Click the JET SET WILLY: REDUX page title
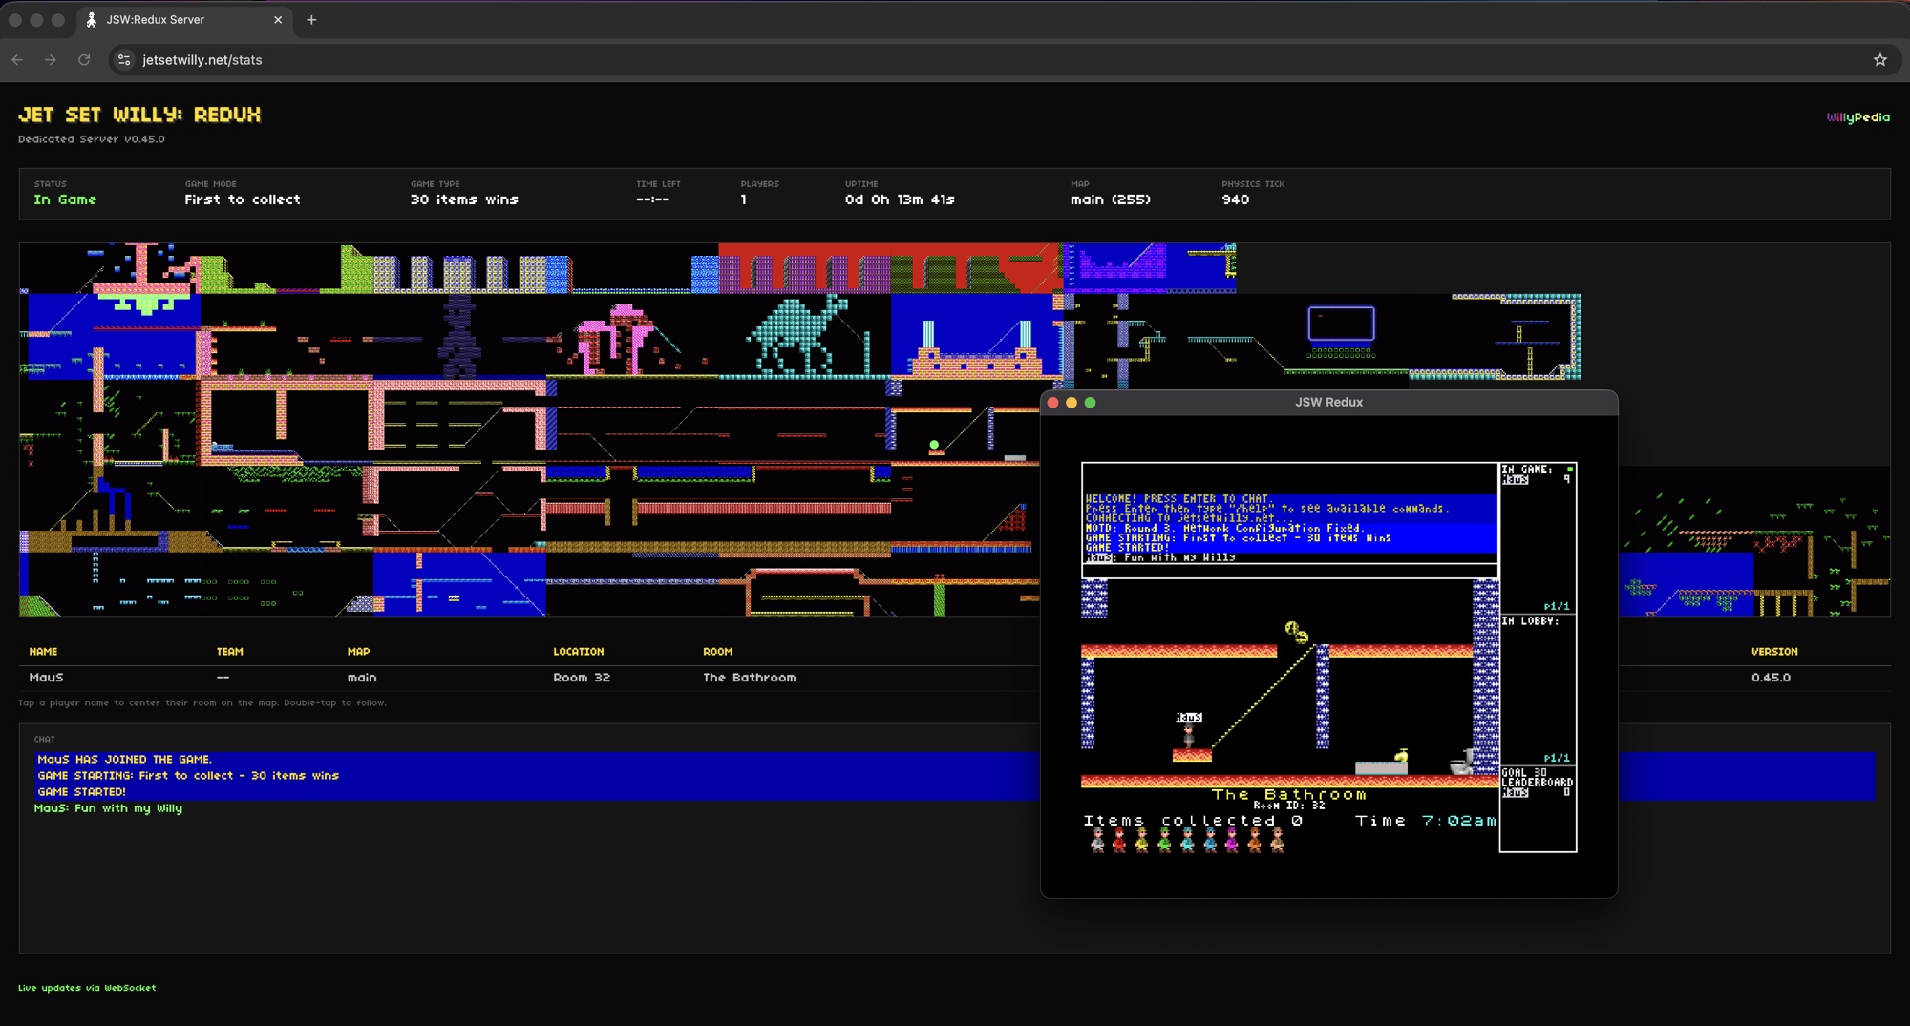1910x1026 pixels. (x=139, y=115)
